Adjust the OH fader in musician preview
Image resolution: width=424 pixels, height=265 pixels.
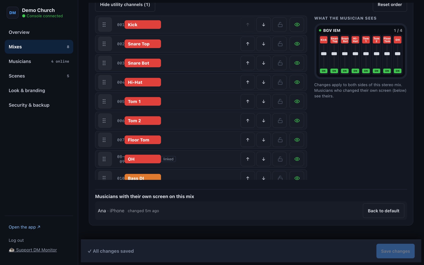pos(397,54)
